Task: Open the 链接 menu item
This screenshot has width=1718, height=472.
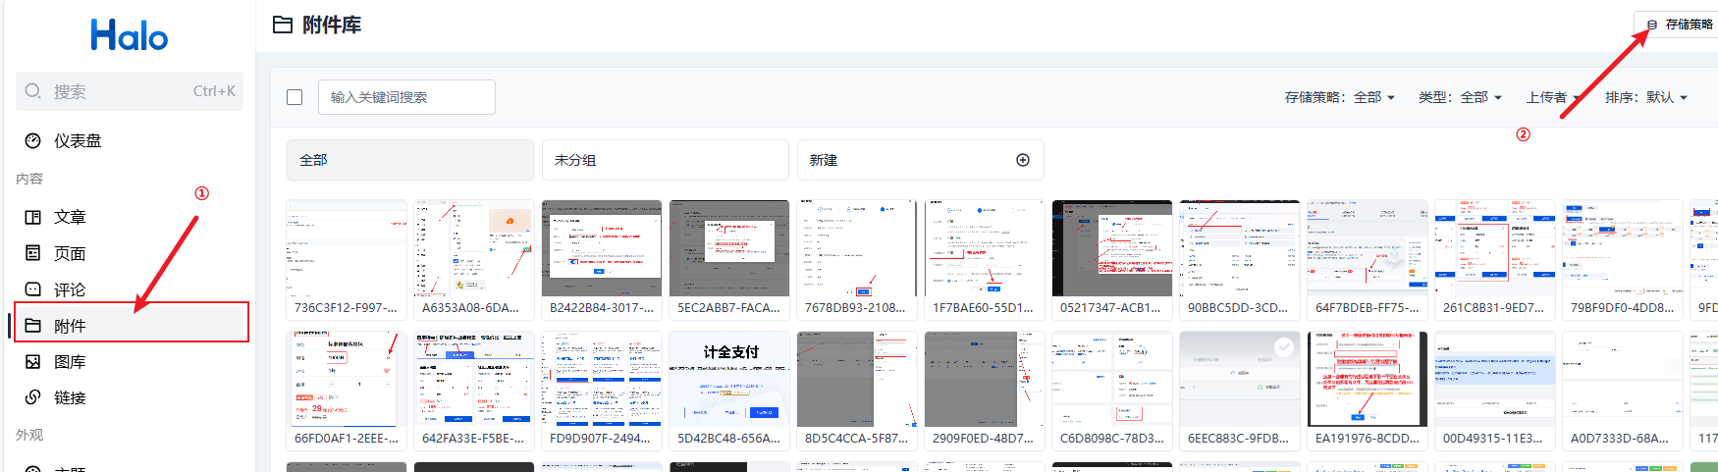Action: 130,397
